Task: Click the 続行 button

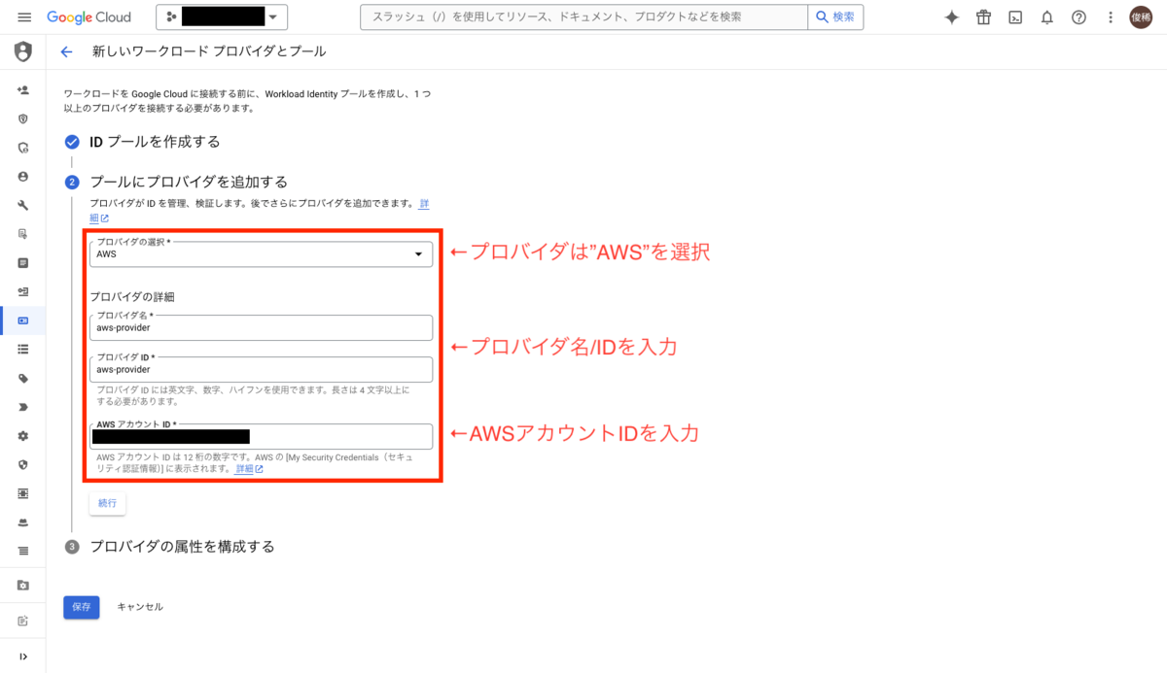Action: click(x=107, y=503)
